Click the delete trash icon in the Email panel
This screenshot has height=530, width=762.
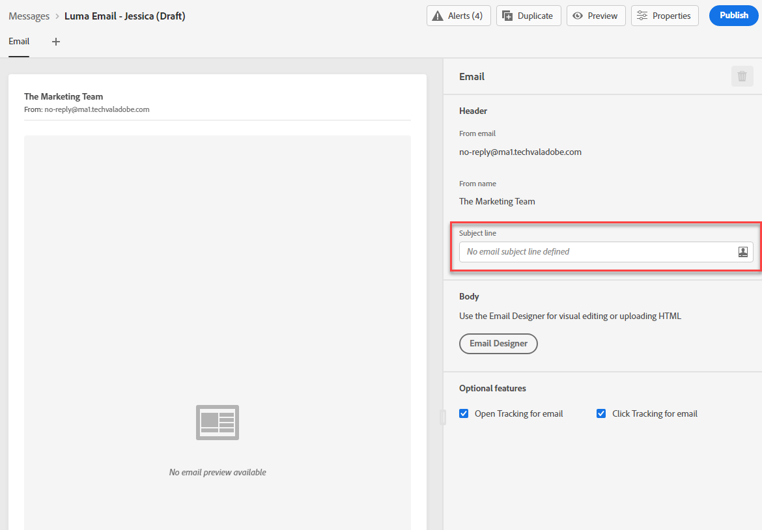tap(742, 76)
